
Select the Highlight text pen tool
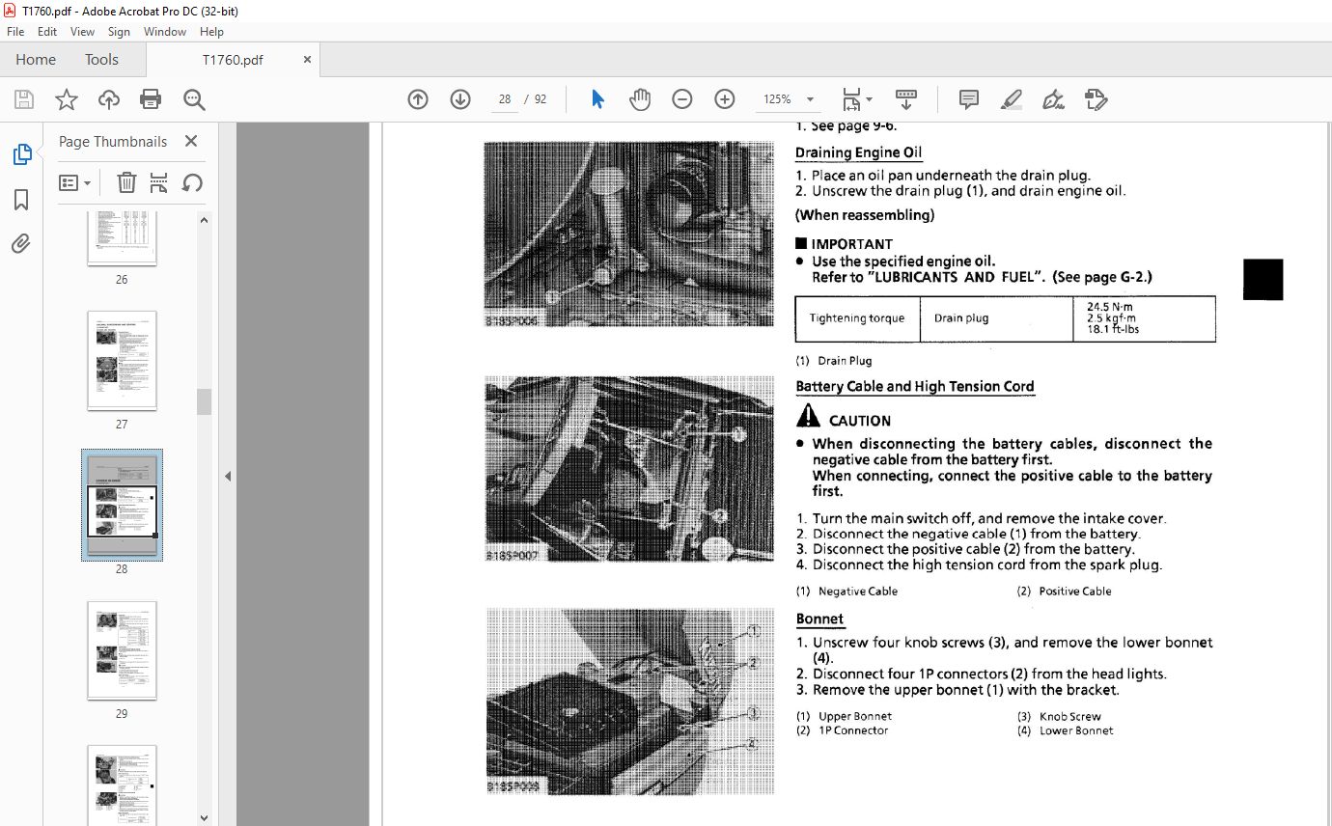1011,99
